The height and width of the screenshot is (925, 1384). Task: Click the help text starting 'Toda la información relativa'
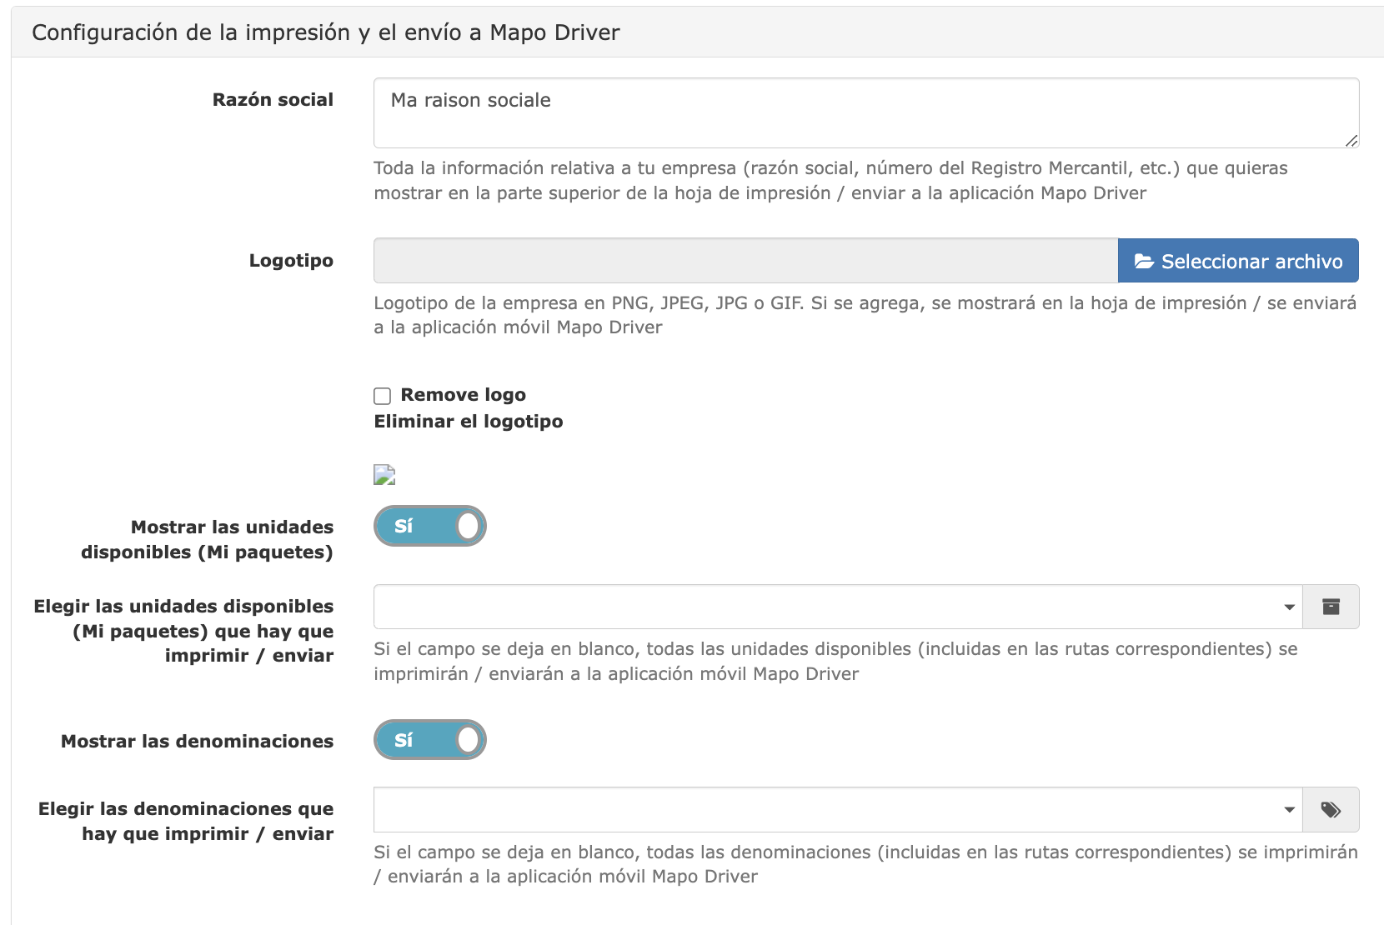click(x=830, y=181)
